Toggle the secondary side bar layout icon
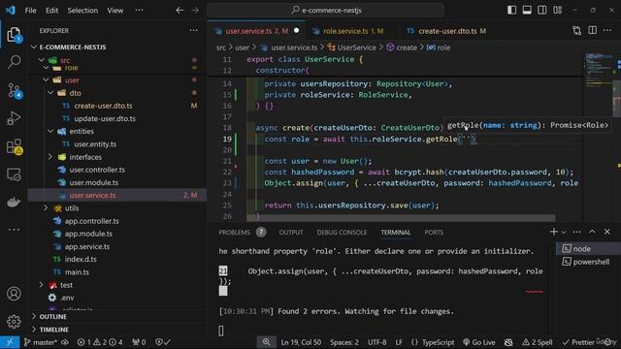The width and height of the screenshot is (621, 349). tap(542, 10)
